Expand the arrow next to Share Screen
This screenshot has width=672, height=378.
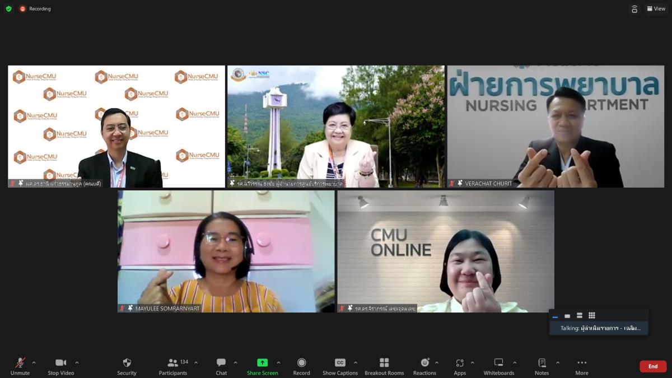click(278, 363)
